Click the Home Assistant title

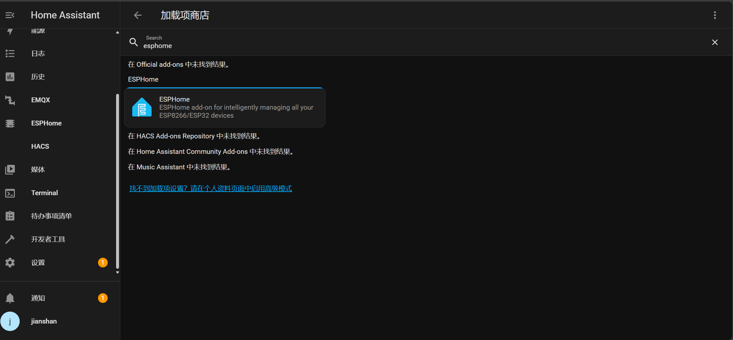click(x=65, y=15)
